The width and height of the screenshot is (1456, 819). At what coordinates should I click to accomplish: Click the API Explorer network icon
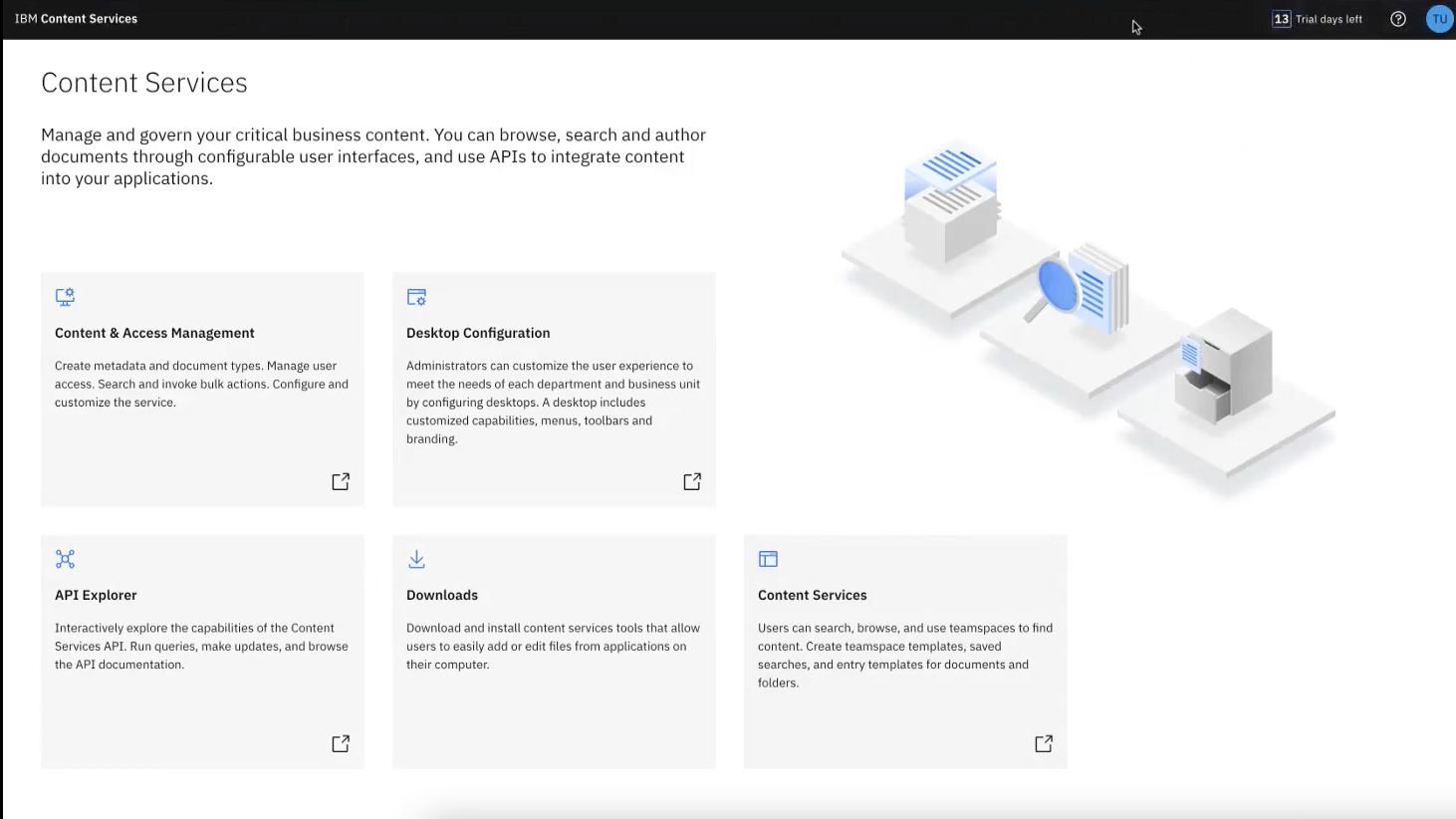[x=65, y=559]
